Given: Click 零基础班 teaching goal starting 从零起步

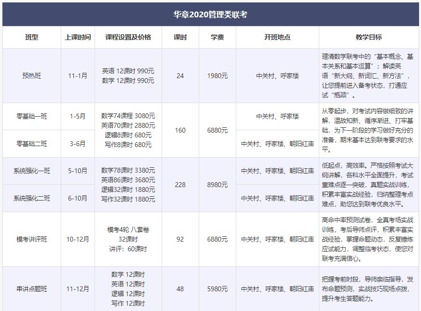Looking at the screenshot, I should (x=367, y=130).
